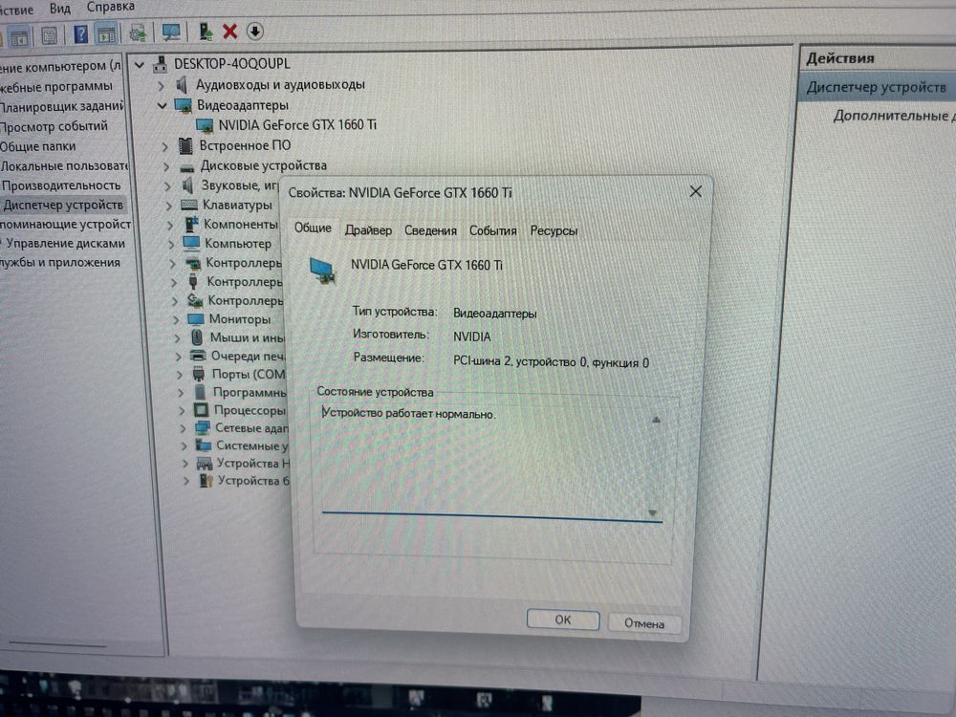Click the drive icon beside Дисковые устройства
Image resolution: width=956 pixels, height=717 pixels.
point(186,167)
